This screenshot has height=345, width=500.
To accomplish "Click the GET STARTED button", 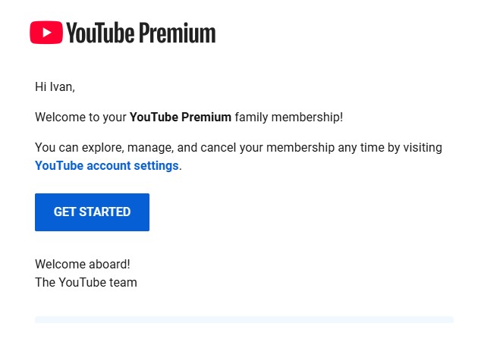I will click(x=92, y=212).
